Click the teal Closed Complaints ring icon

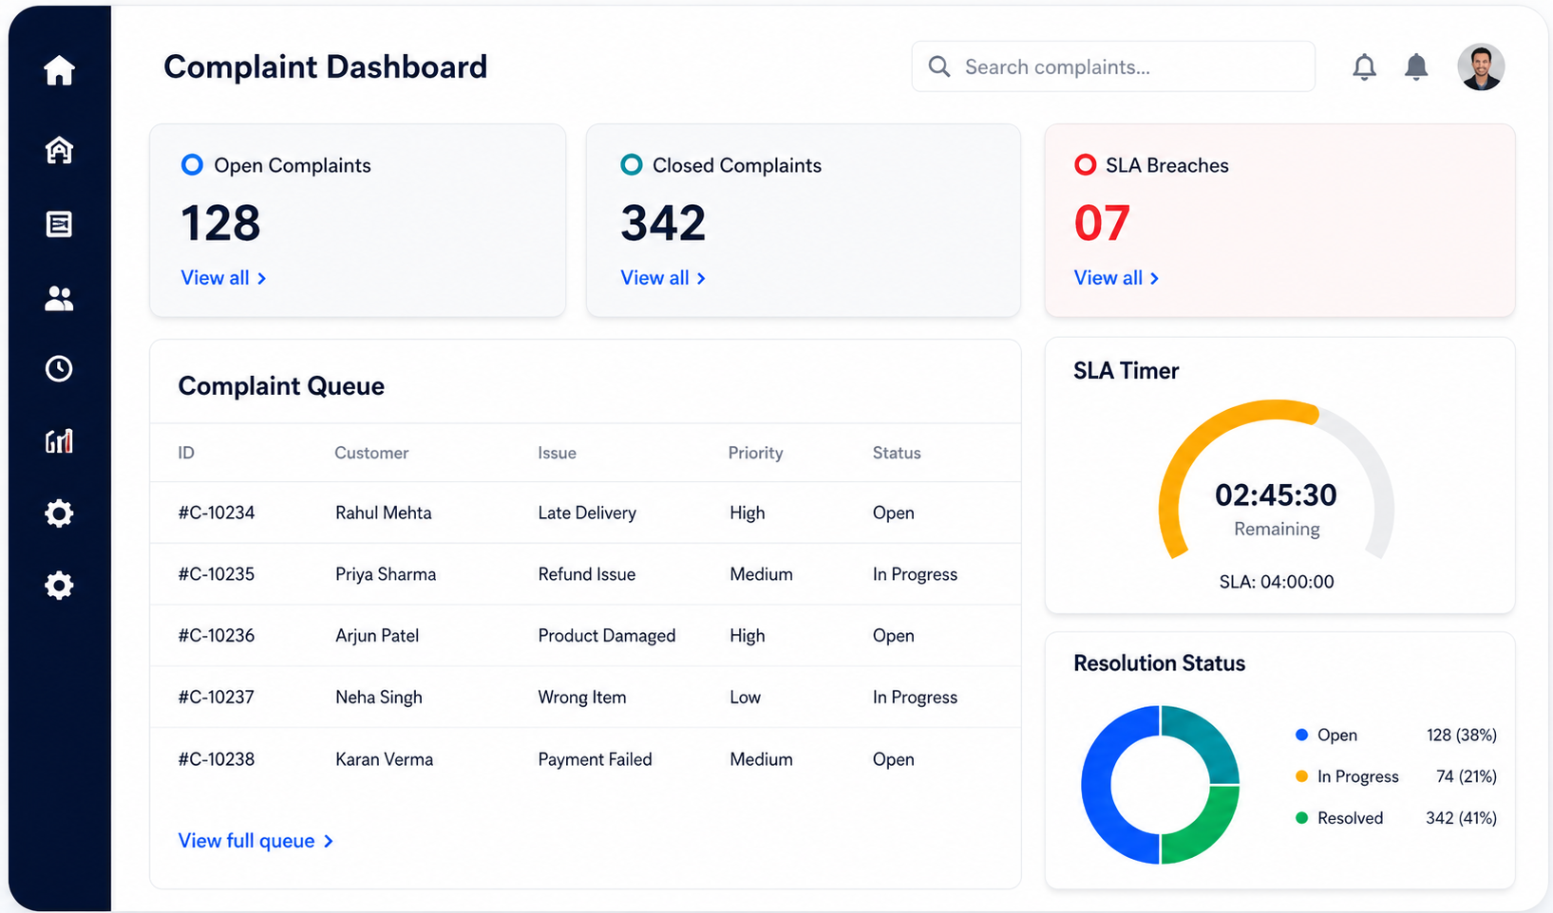[x=631, y=165]
